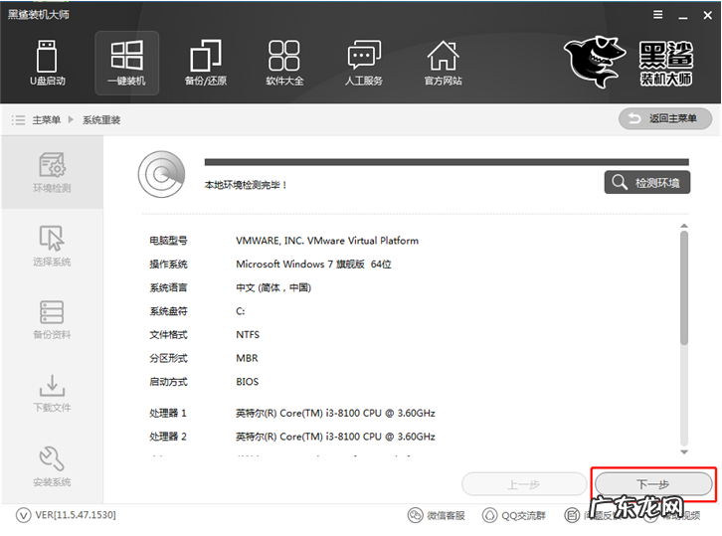
Task: Click the 下一步 next step button
Action: tap(653, 484)
